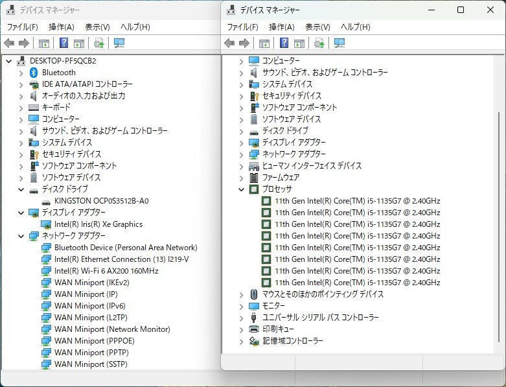Click the back arrow in the left window toolbar

coord(9,43)
